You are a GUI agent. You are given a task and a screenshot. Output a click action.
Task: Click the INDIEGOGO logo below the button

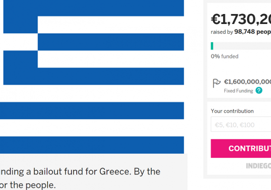pyautogui.click(x=258, y=166)
